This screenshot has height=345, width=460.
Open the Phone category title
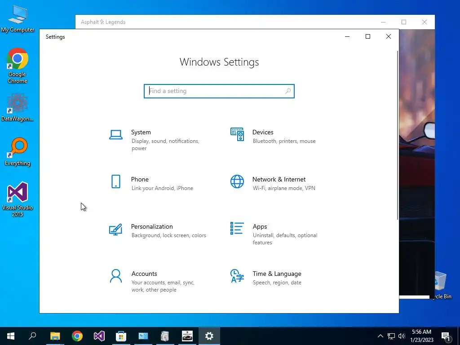pyautogui.click(x=140, y=179)
